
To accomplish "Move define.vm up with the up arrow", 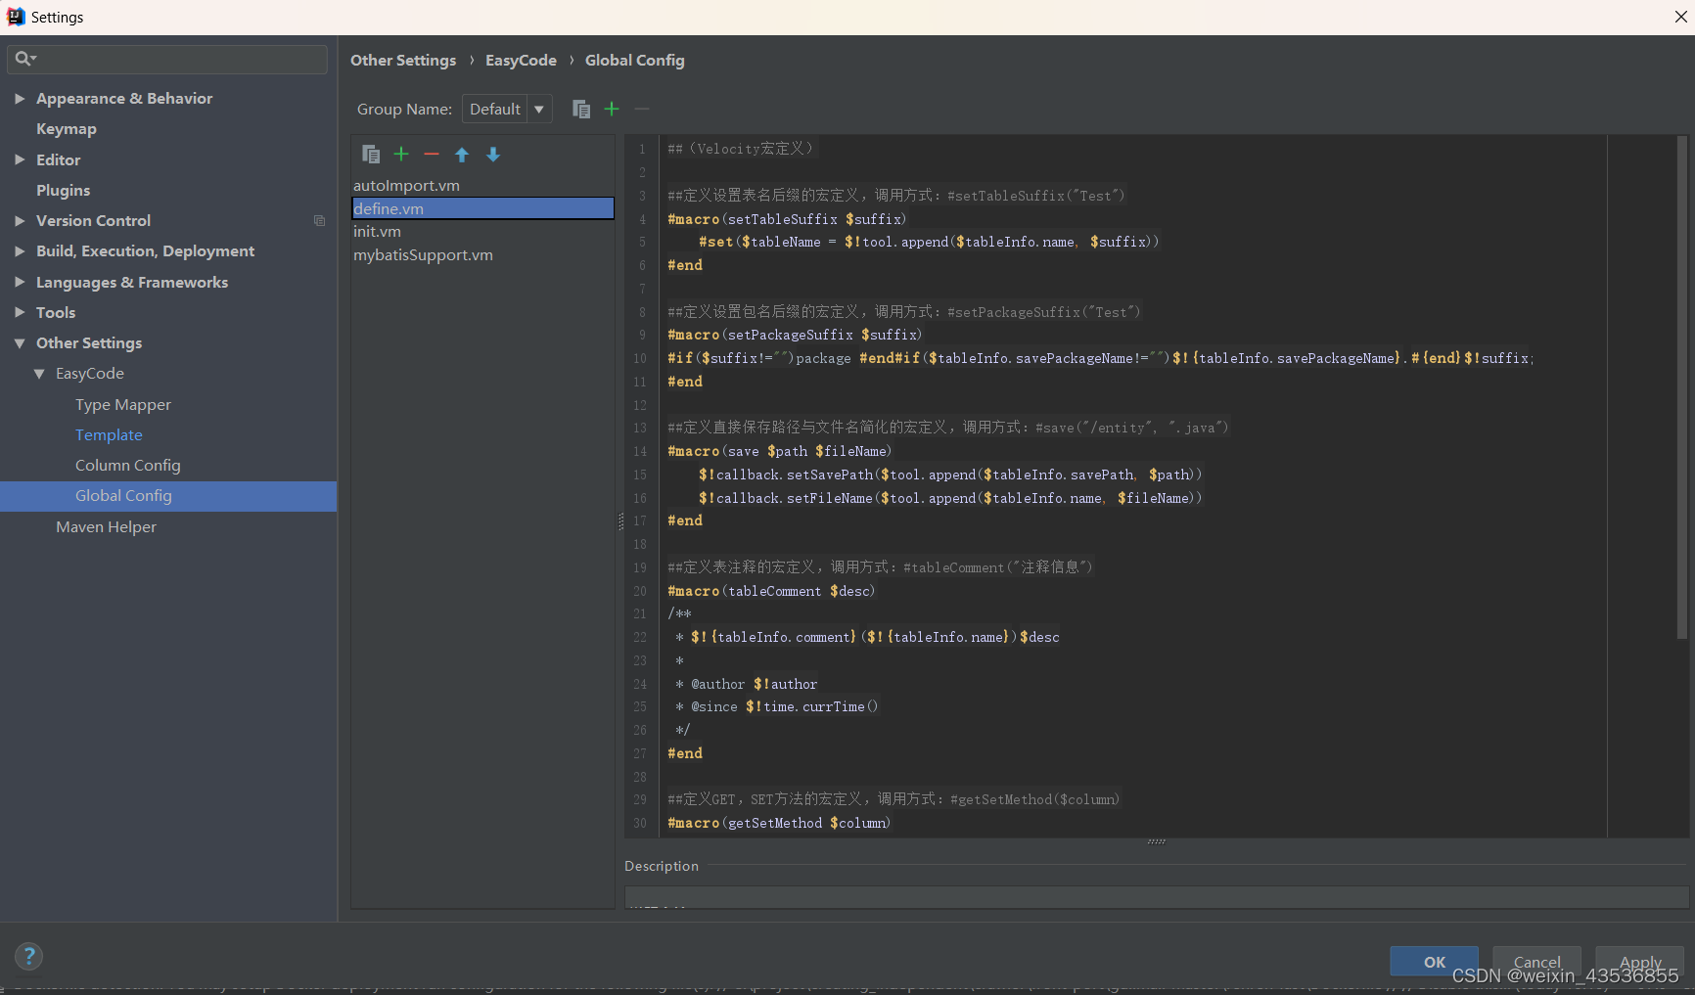I will pos(462,155).
